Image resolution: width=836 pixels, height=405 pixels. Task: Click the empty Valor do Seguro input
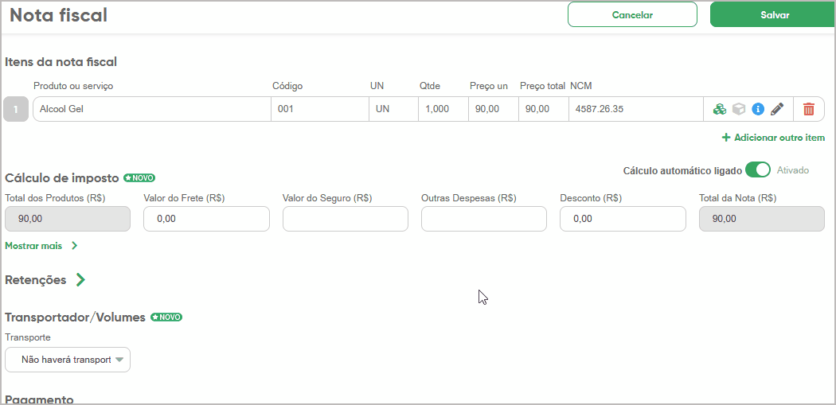click(x=346, y=219)
